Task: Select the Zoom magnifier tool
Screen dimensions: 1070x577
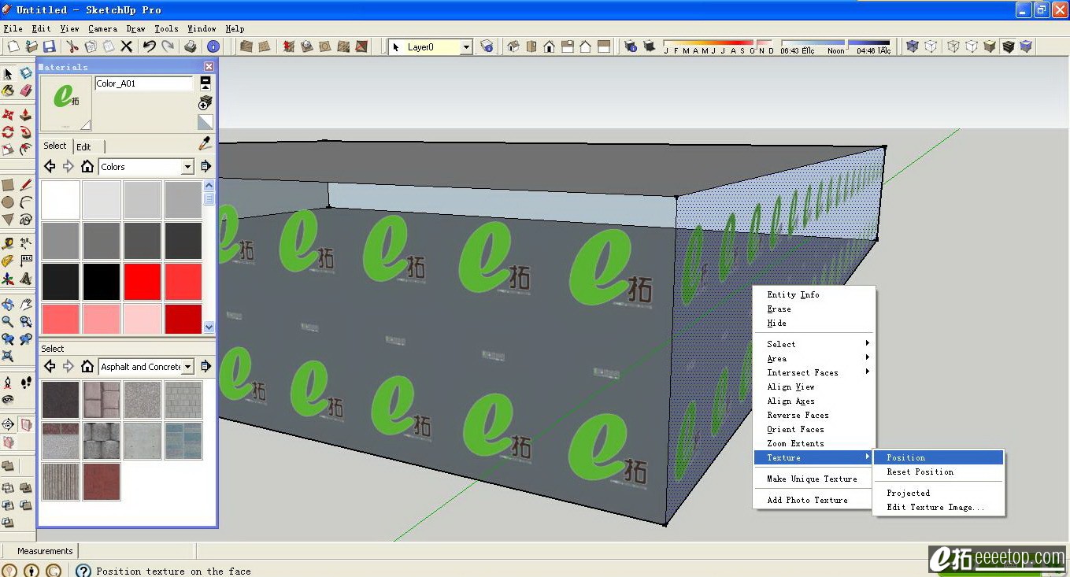Action: 8,321
